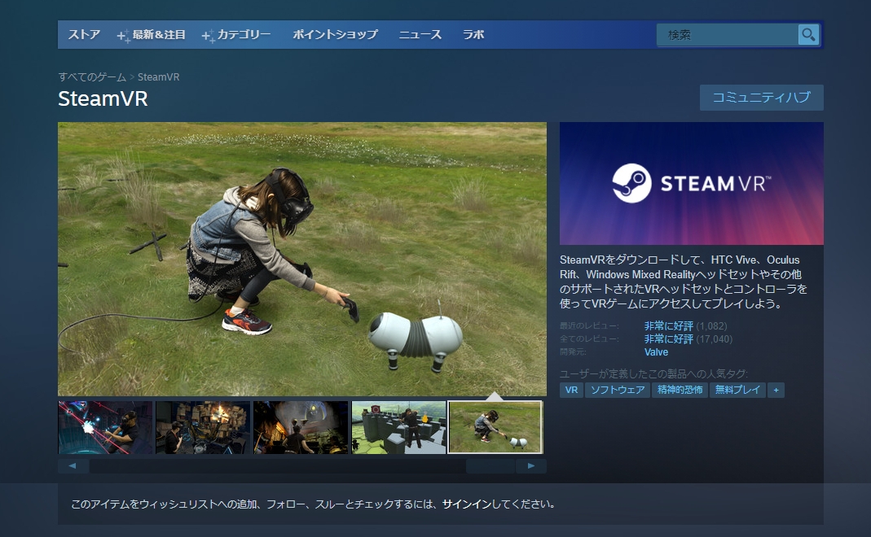
Task: Select the stacked crates scene thumbnail
Action: [x=204, y=428]
